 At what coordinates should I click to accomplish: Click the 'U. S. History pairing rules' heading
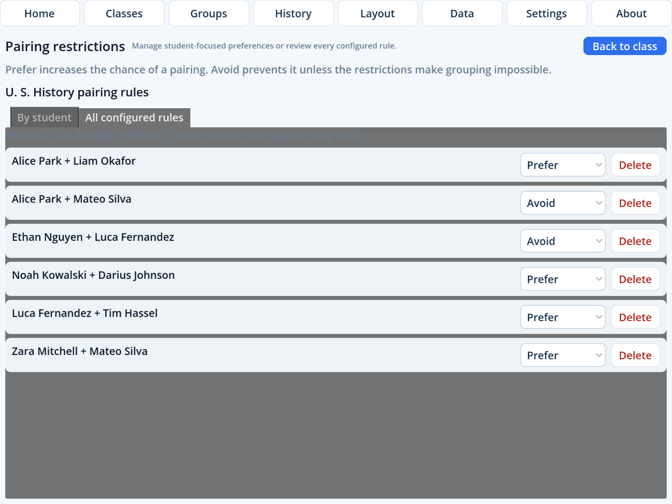(77, 92)
